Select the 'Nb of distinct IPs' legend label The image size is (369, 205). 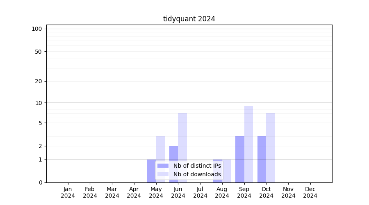click(x=197, y=166)
